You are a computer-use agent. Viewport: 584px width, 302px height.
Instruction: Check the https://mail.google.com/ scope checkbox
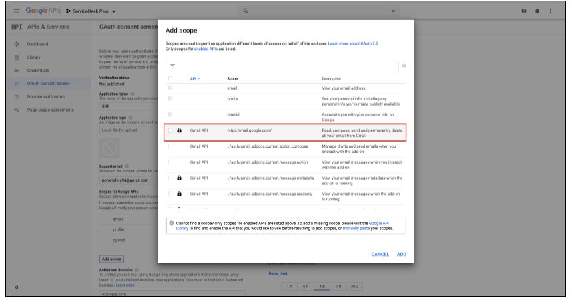170,130
